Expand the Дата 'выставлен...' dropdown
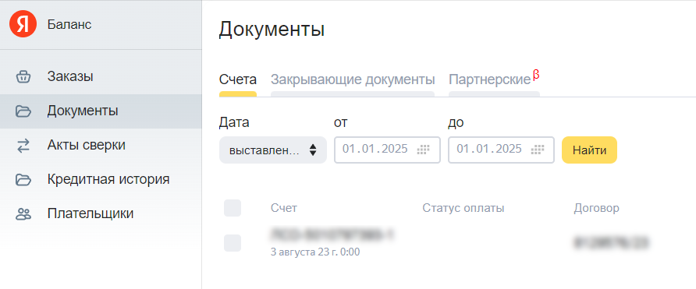 tap(273, 150)
